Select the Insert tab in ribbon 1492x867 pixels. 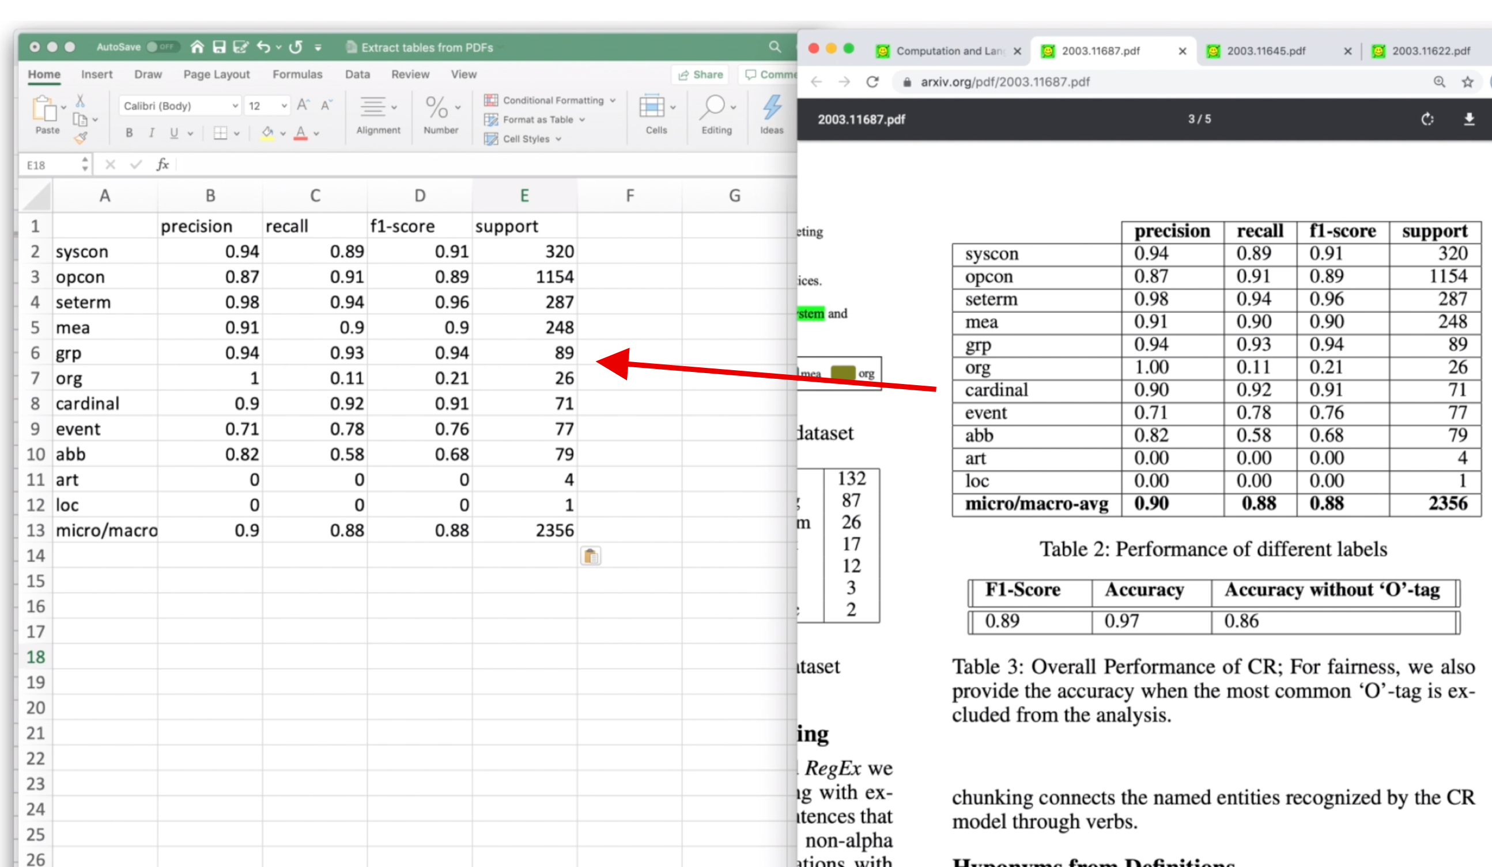click(96, 73)
